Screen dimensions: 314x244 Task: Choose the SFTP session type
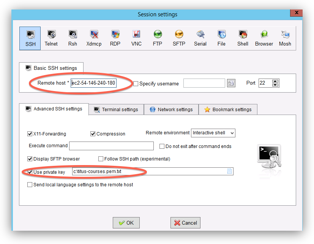point(179,38)
